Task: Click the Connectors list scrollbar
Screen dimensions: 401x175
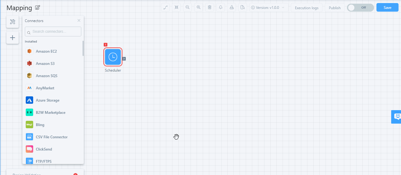Action: coord(83,48)
